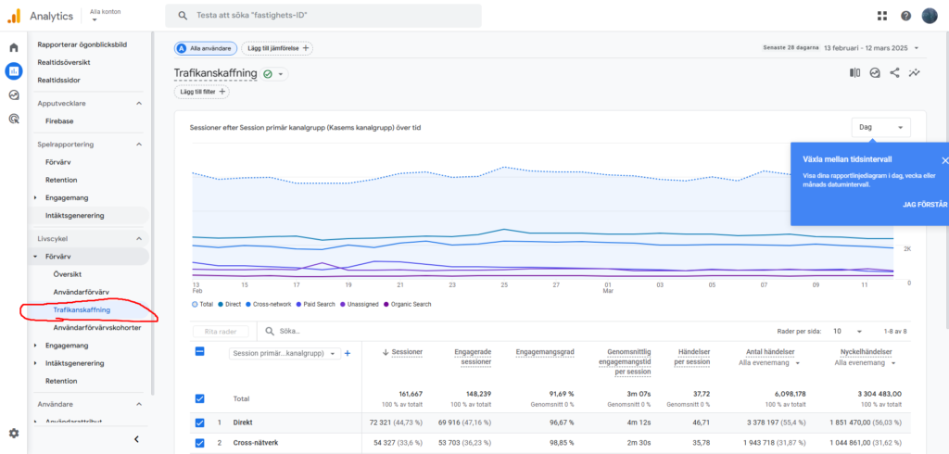
Task: Click the customize comparison columns icon
Action: (854, 72)
